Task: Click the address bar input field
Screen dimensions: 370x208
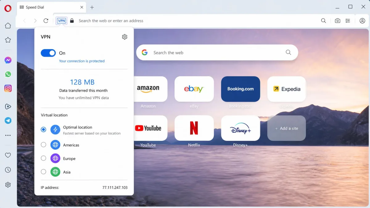Action: coord(197,21)
